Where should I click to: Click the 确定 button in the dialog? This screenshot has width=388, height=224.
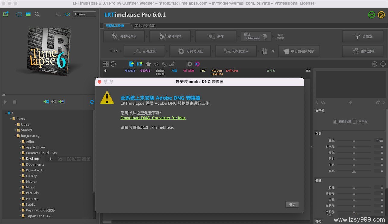point(292,204)
